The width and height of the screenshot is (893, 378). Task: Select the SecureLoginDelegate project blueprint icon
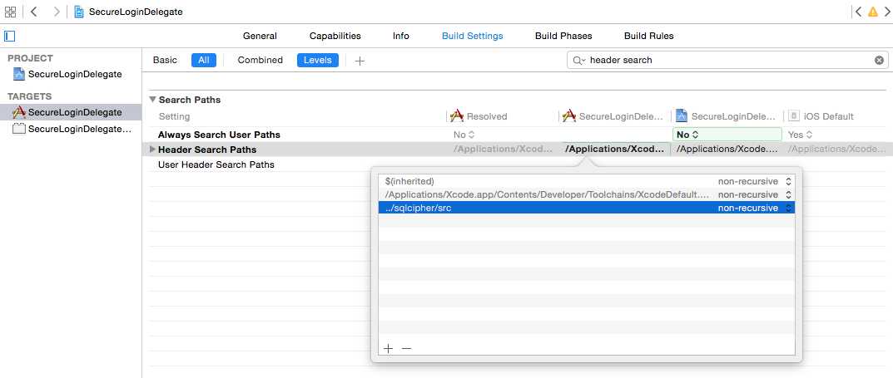tap(19, 74)
